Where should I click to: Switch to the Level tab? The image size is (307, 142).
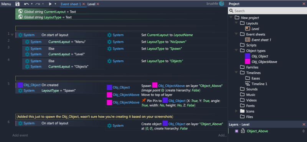(91, 4)
